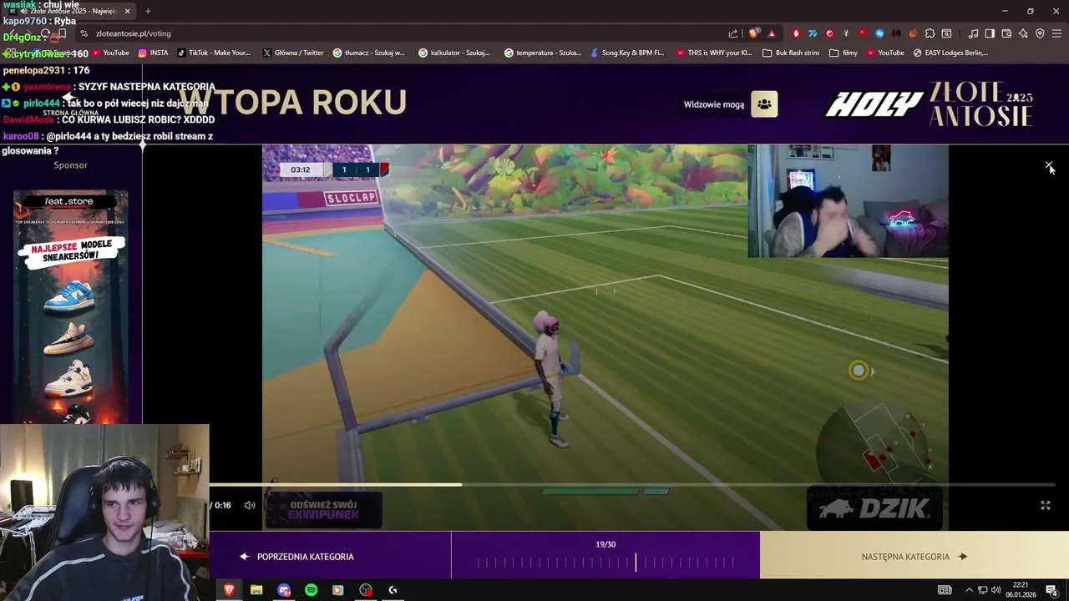Screen dimensions: 1069x601
Task: Click the DZIK sponsor logo
Action: (x=874, y=508)
